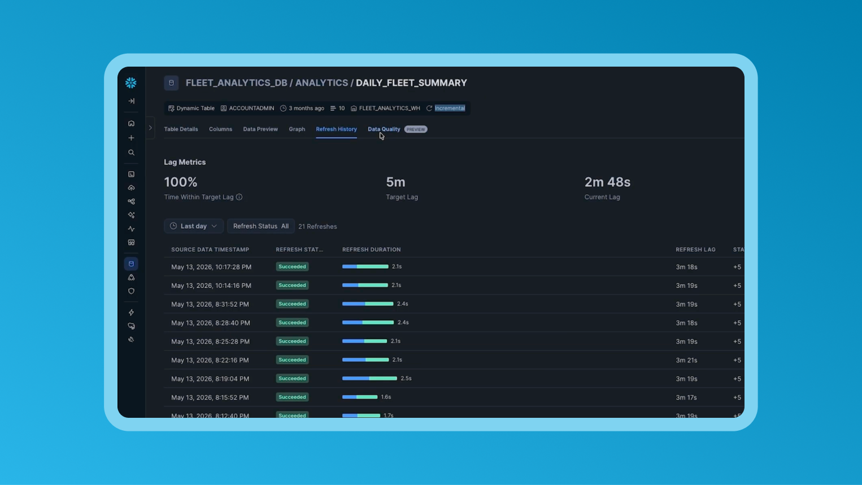Click the info icon beside Time Within Target Lag
862x485 pixels.
tap(239, 197)
